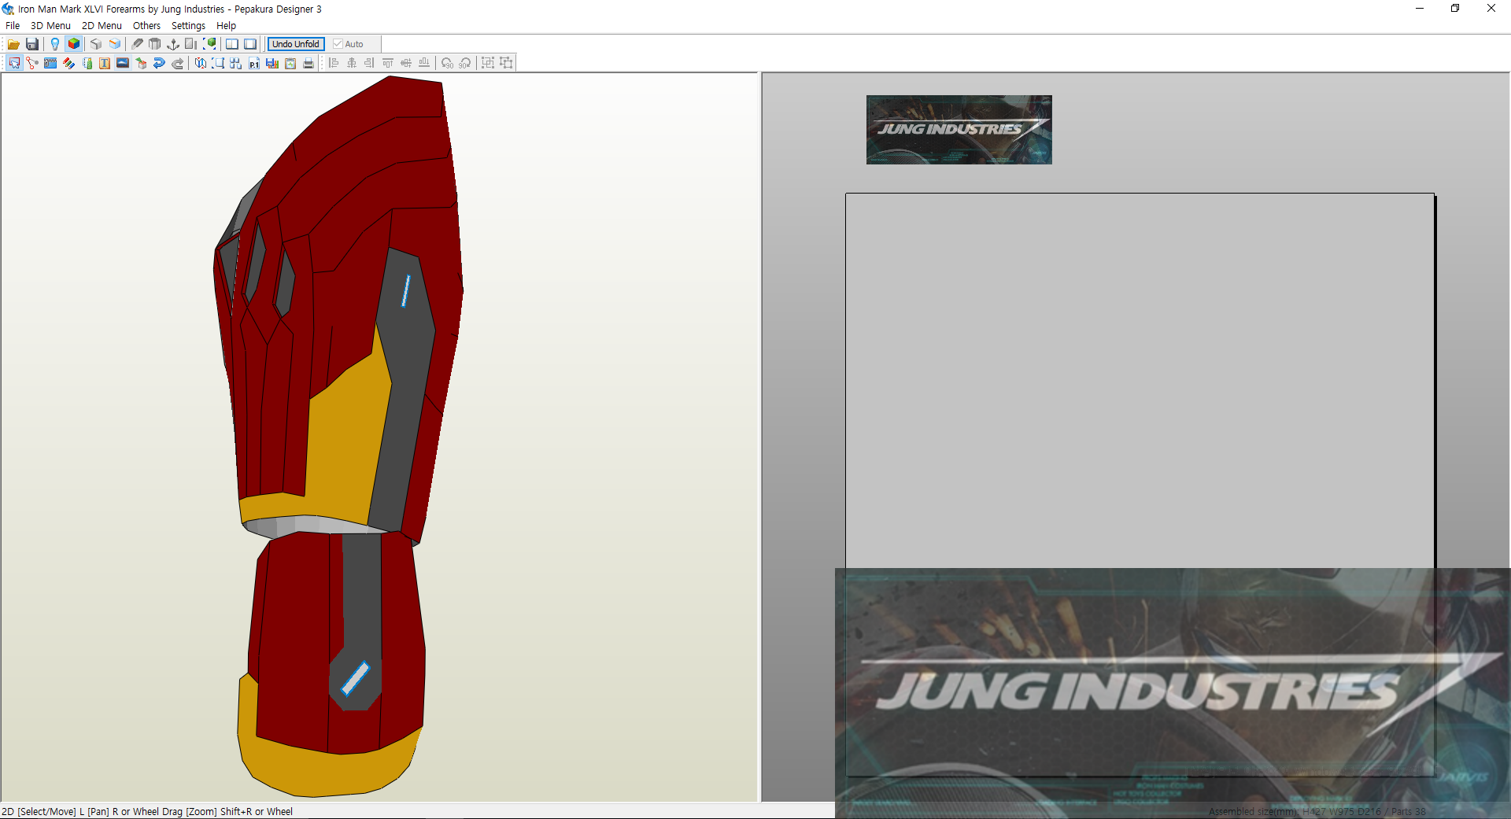
Task: Click the anchor icon in top toolbar
Action: [x=173, y=44]
